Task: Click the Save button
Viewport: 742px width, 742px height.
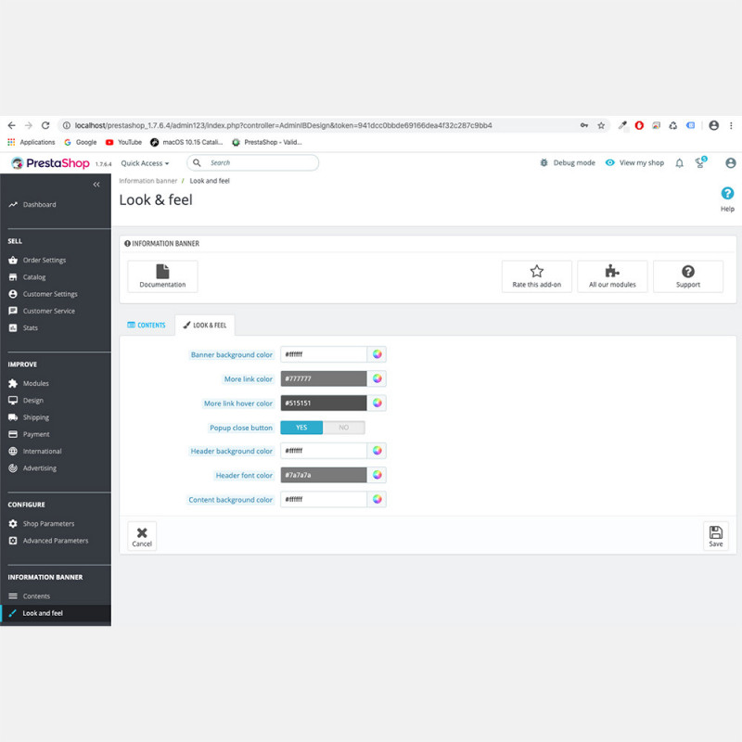Action: point(715,536)
